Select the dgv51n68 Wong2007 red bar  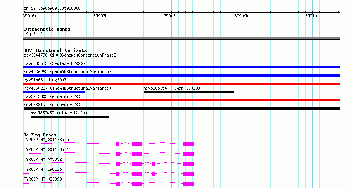[181, 84]
